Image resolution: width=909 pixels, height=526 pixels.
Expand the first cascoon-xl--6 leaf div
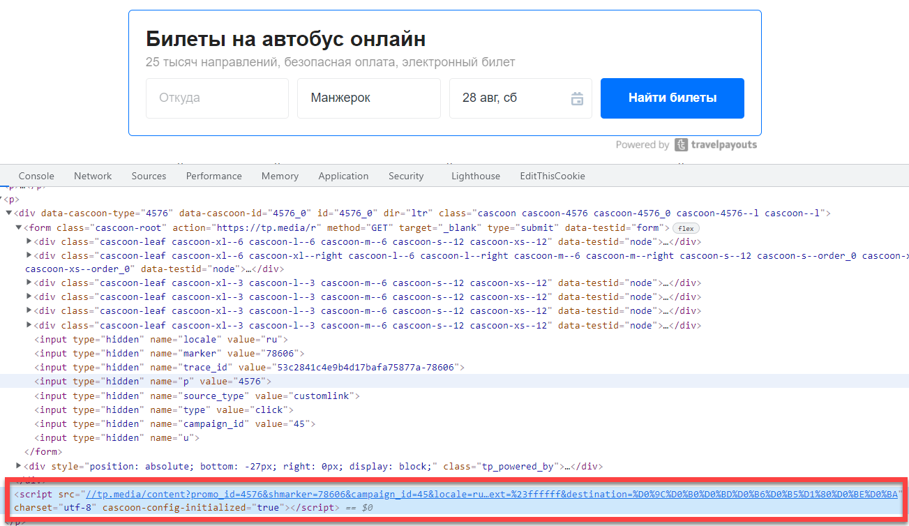point(29,241)
